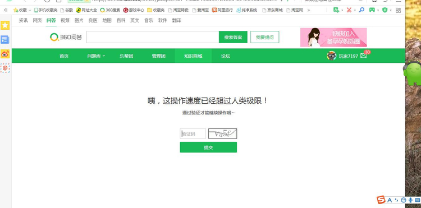The height and width of the screenshot is (208, 421).
Task: Click the green translate extension icon
Action: pos(336,10)
